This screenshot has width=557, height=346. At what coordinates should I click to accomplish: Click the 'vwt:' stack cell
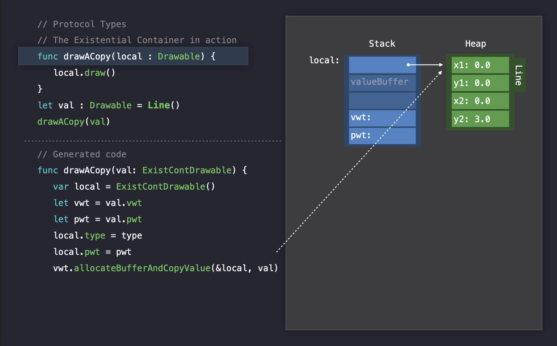coord(382,118)
